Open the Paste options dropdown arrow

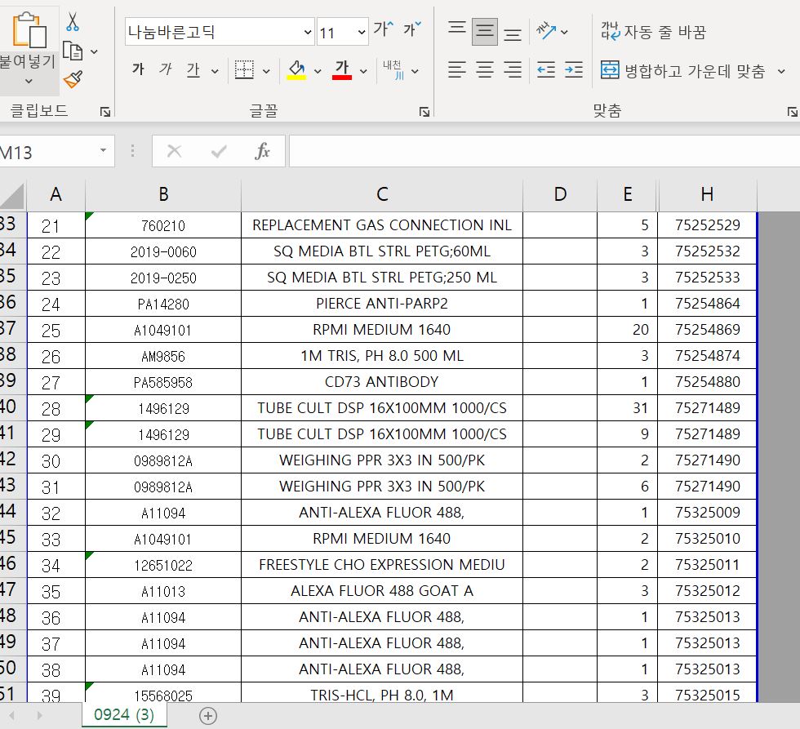[x=29, y=81]
